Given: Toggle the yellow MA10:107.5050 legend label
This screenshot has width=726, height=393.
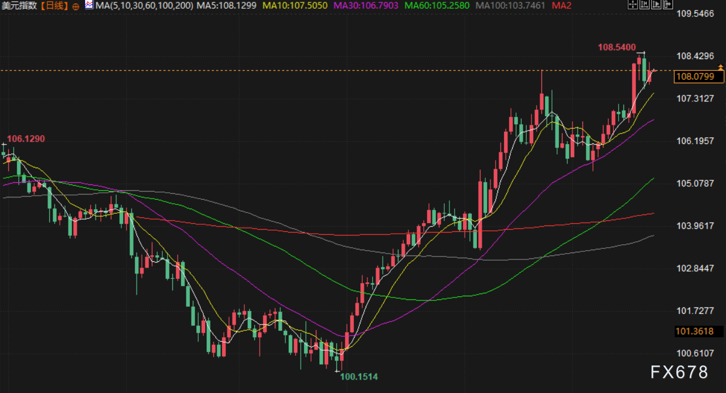Looking at the screenshot, I should [295, 6].
